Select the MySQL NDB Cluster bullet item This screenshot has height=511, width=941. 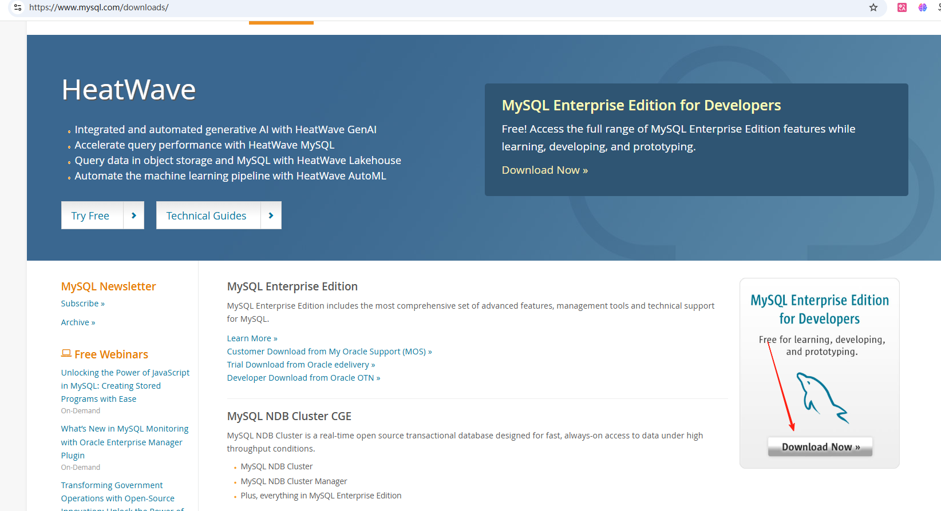pyautogui.click(x=276, y=466)
